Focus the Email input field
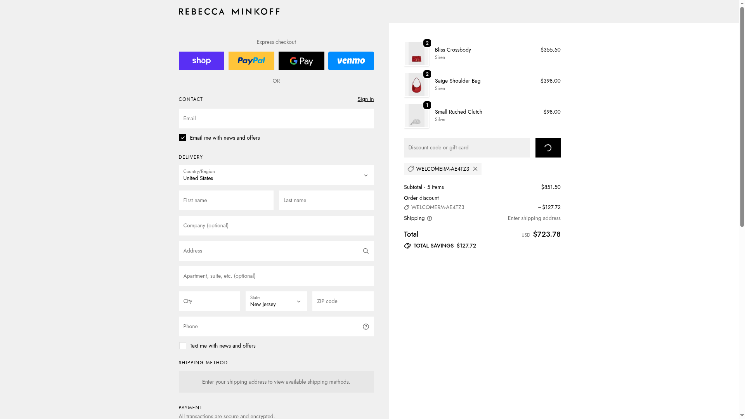This screenshot has width=745, height=419. 276,119
